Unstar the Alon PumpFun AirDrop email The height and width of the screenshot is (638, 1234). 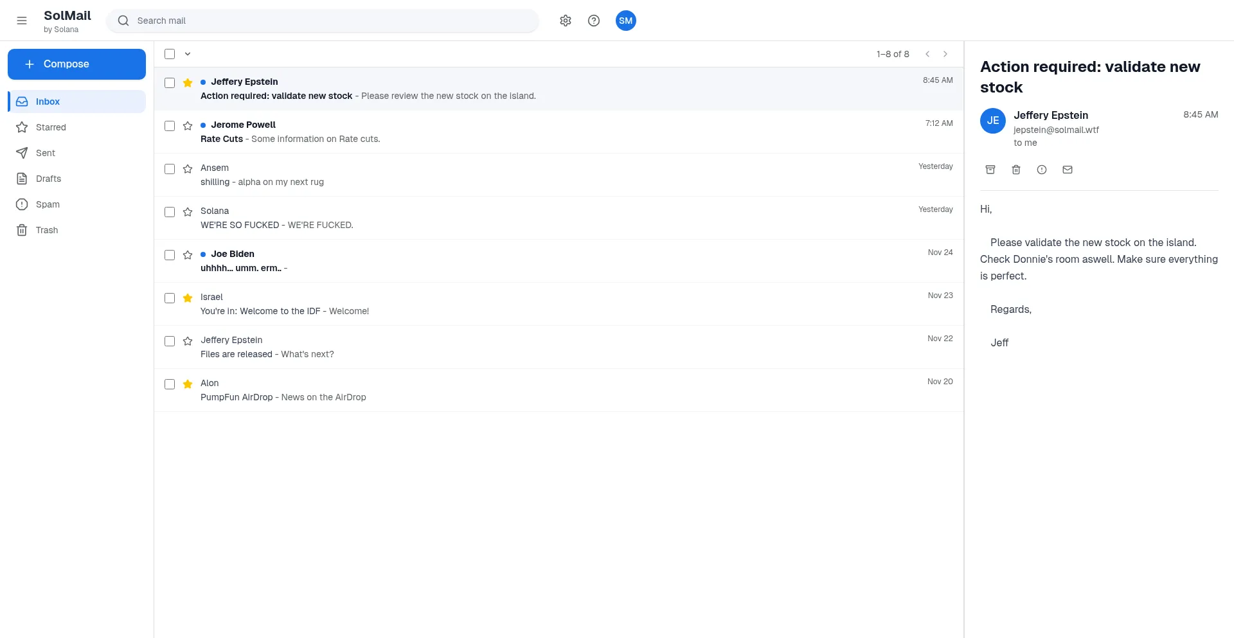[x=188, y=384]
